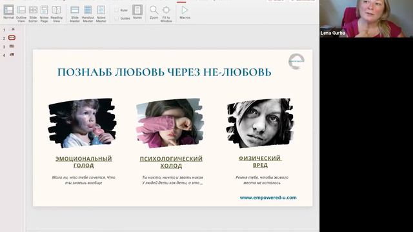Select slide 4 thumbnail
Screen dimensions: 413x232
tap(12, 55)
